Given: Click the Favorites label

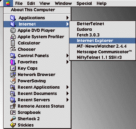Looking at the screenshot, I should 27,62.
